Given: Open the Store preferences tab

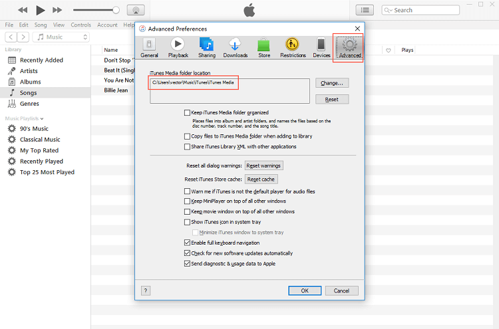Looking at the screenshot, I should pyautogui.click(x=264, y=48).
